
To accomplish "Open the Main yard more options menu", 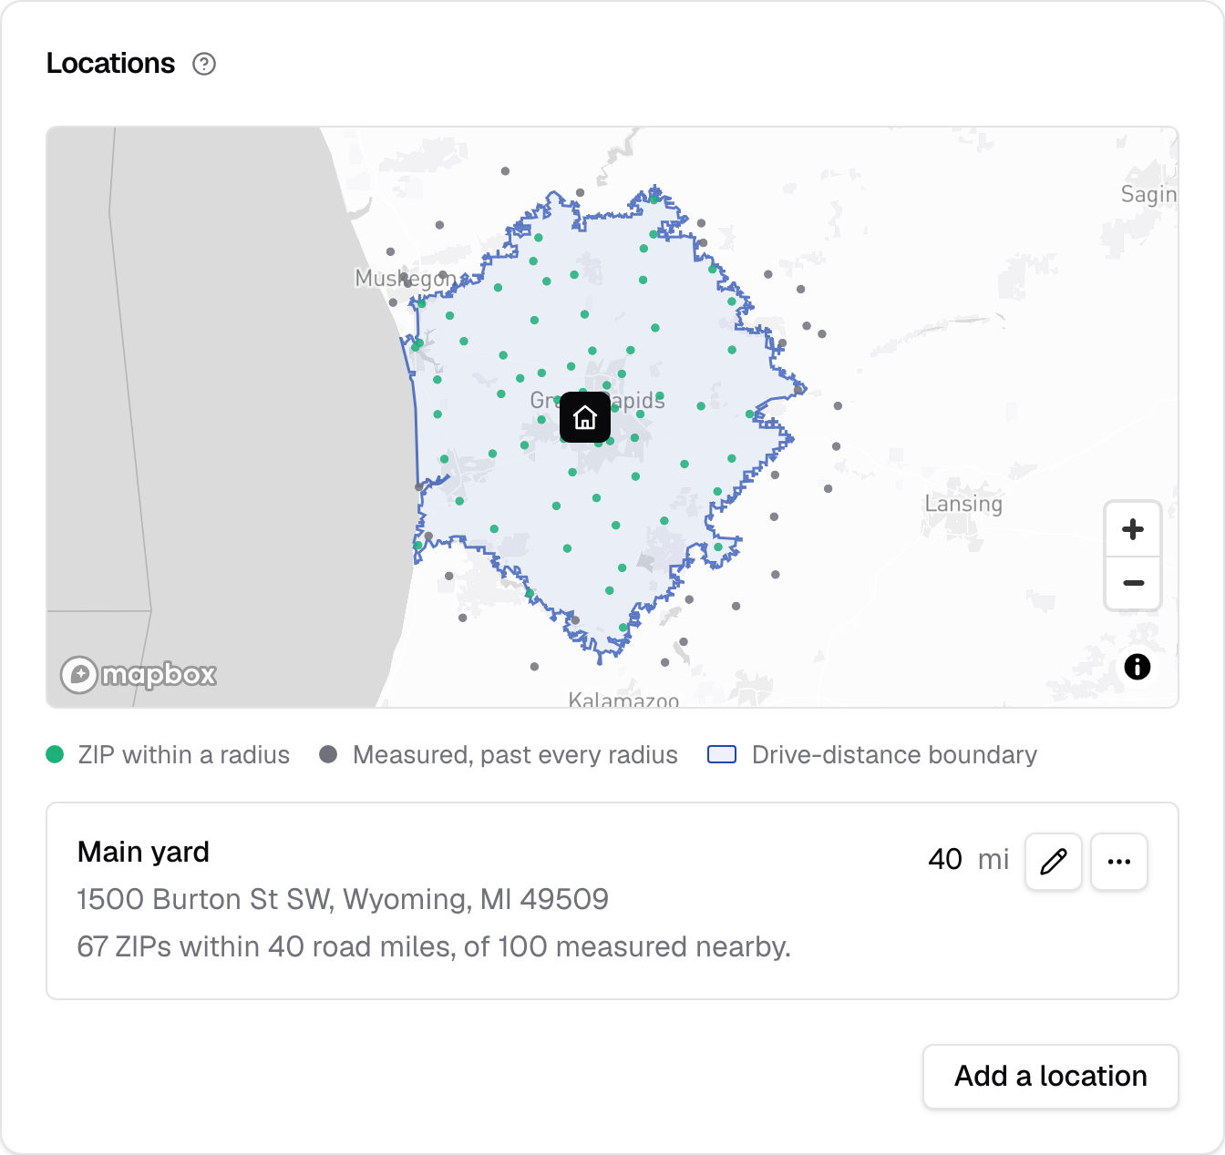I will click(x=1119, y=861).
